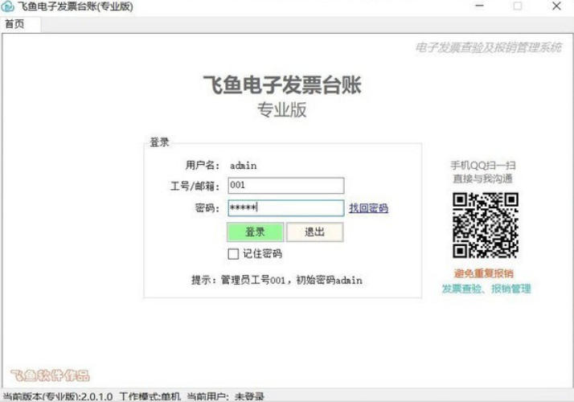Click the green 登录 login button
Image resolution: width=574 pixels, height=402 pixels.
255,232
